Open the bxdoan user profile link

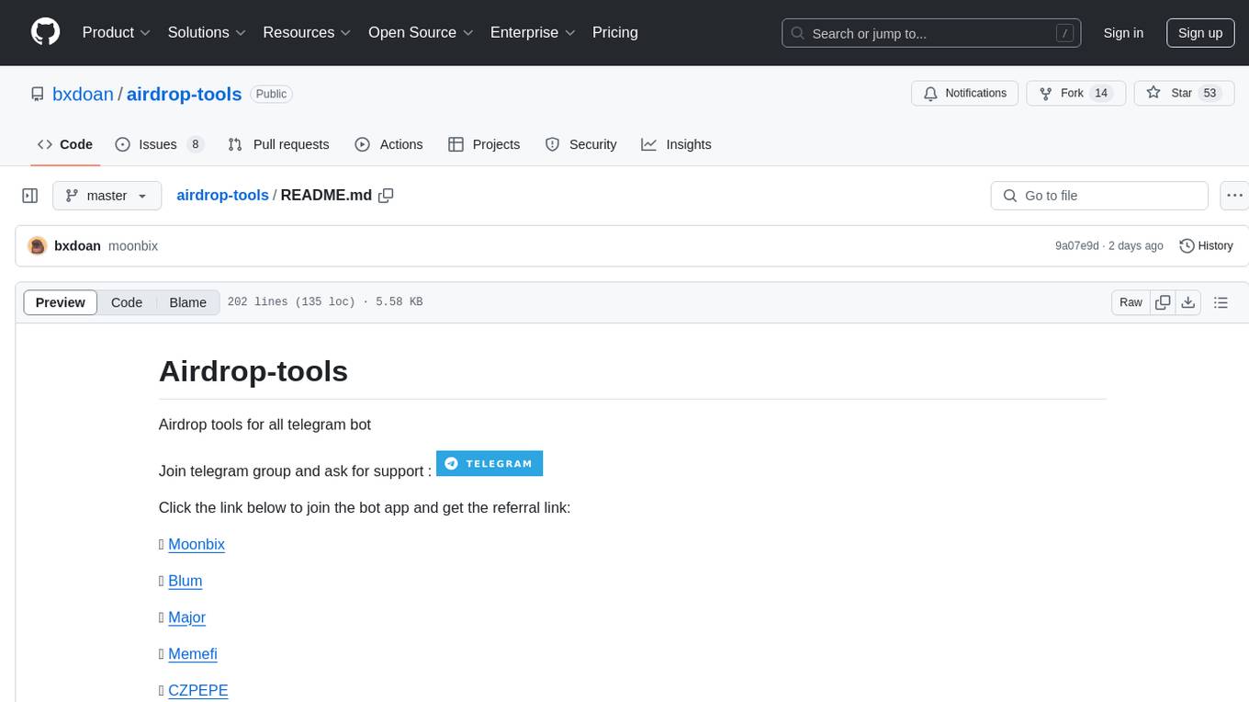click(x=83, y=94)
